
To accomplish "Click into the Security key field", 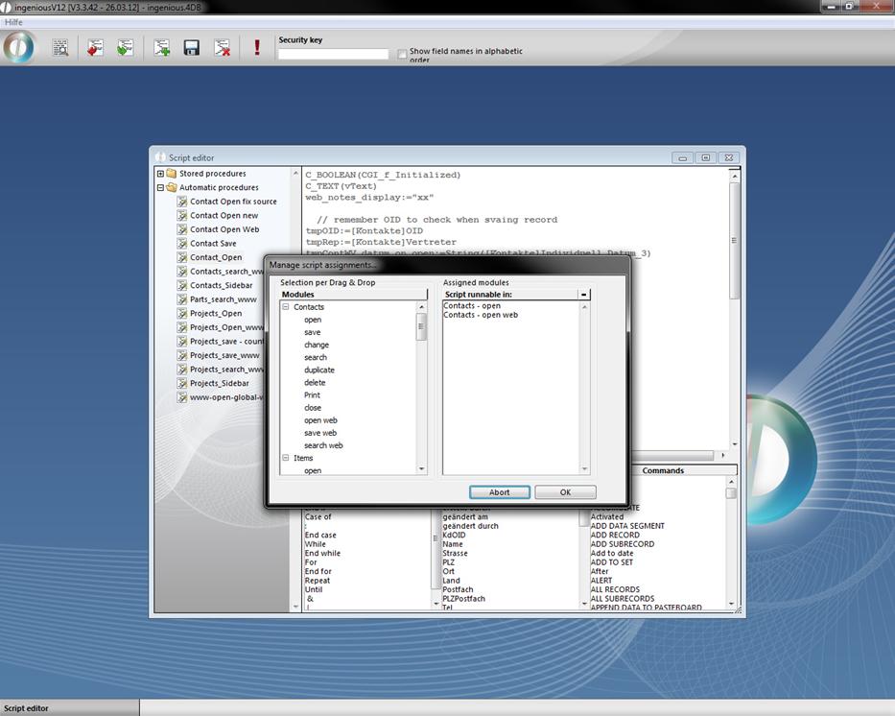I will [333, 55].
